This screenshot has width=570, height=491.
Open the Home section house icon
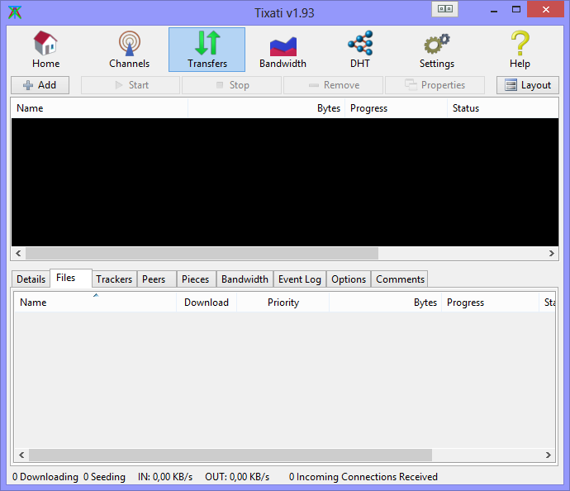pyautogui.click(x=45, y=43)
